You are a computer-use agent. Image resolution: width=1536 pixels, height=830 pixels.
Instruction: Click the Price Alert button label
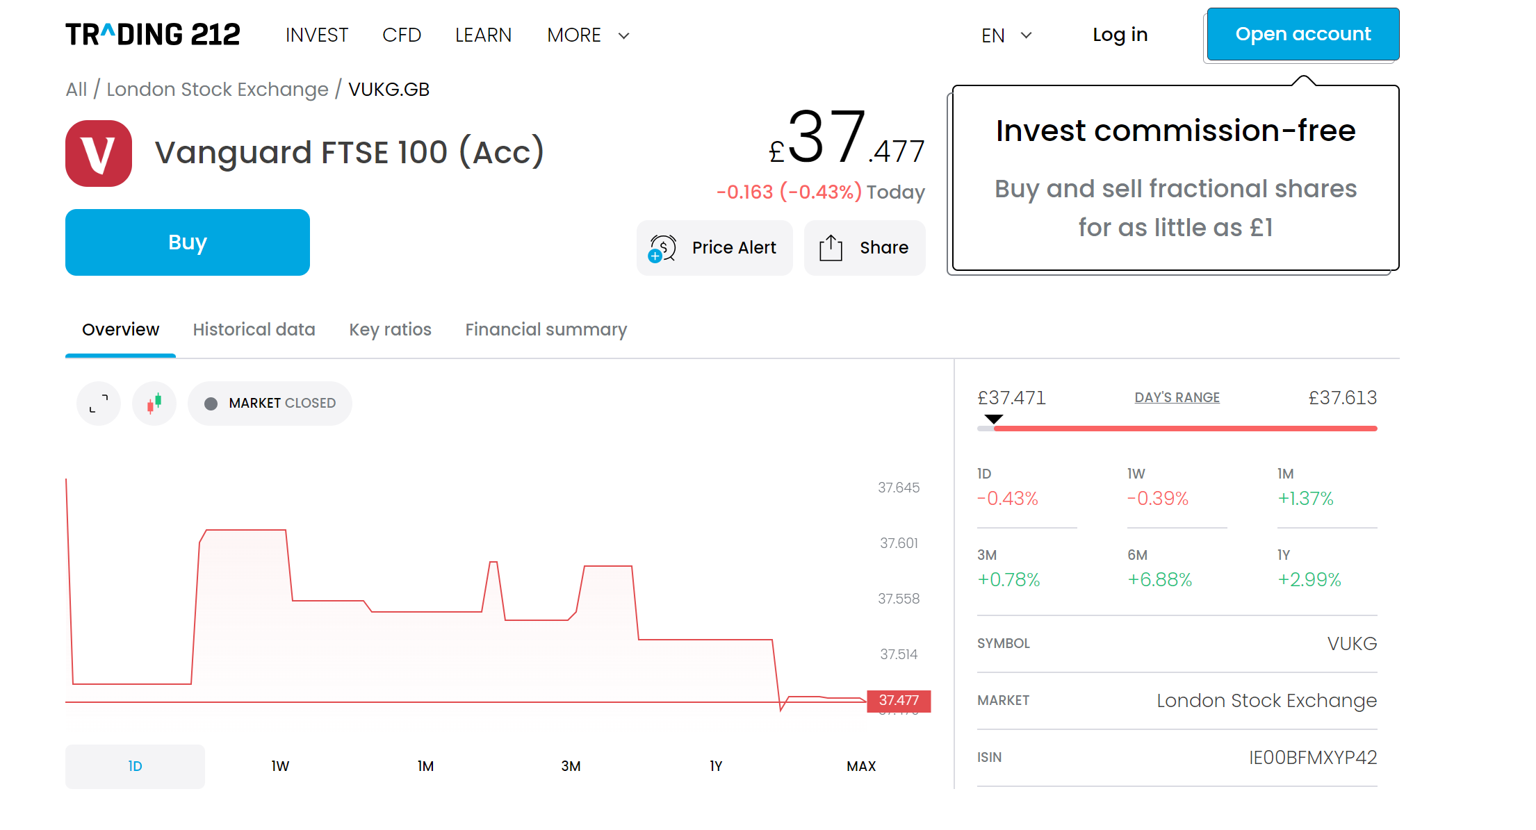pos(734,248)
